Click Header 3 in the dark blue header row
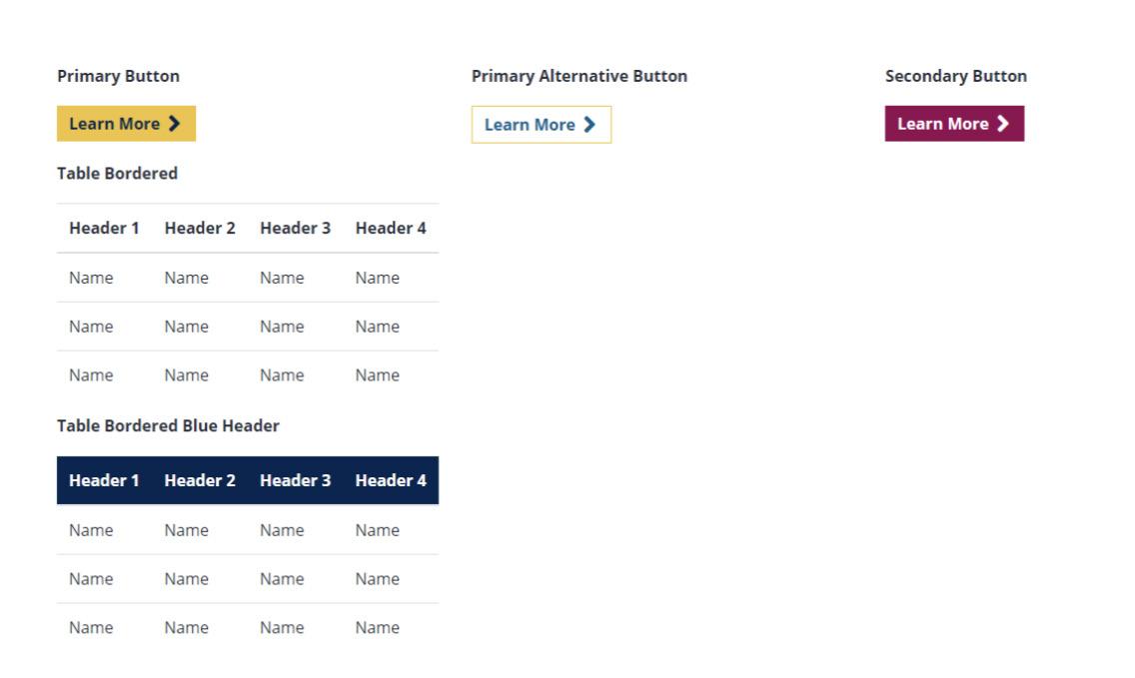Image resolution: width=1135 pixels, height=678 pixels. pos(295,481)
